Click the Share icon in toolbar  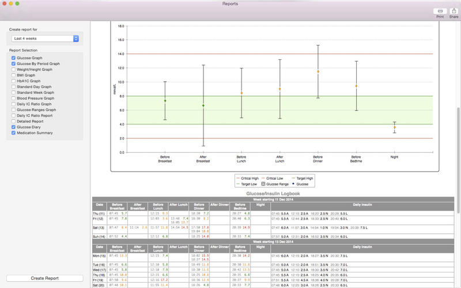[x=455, y=12]
